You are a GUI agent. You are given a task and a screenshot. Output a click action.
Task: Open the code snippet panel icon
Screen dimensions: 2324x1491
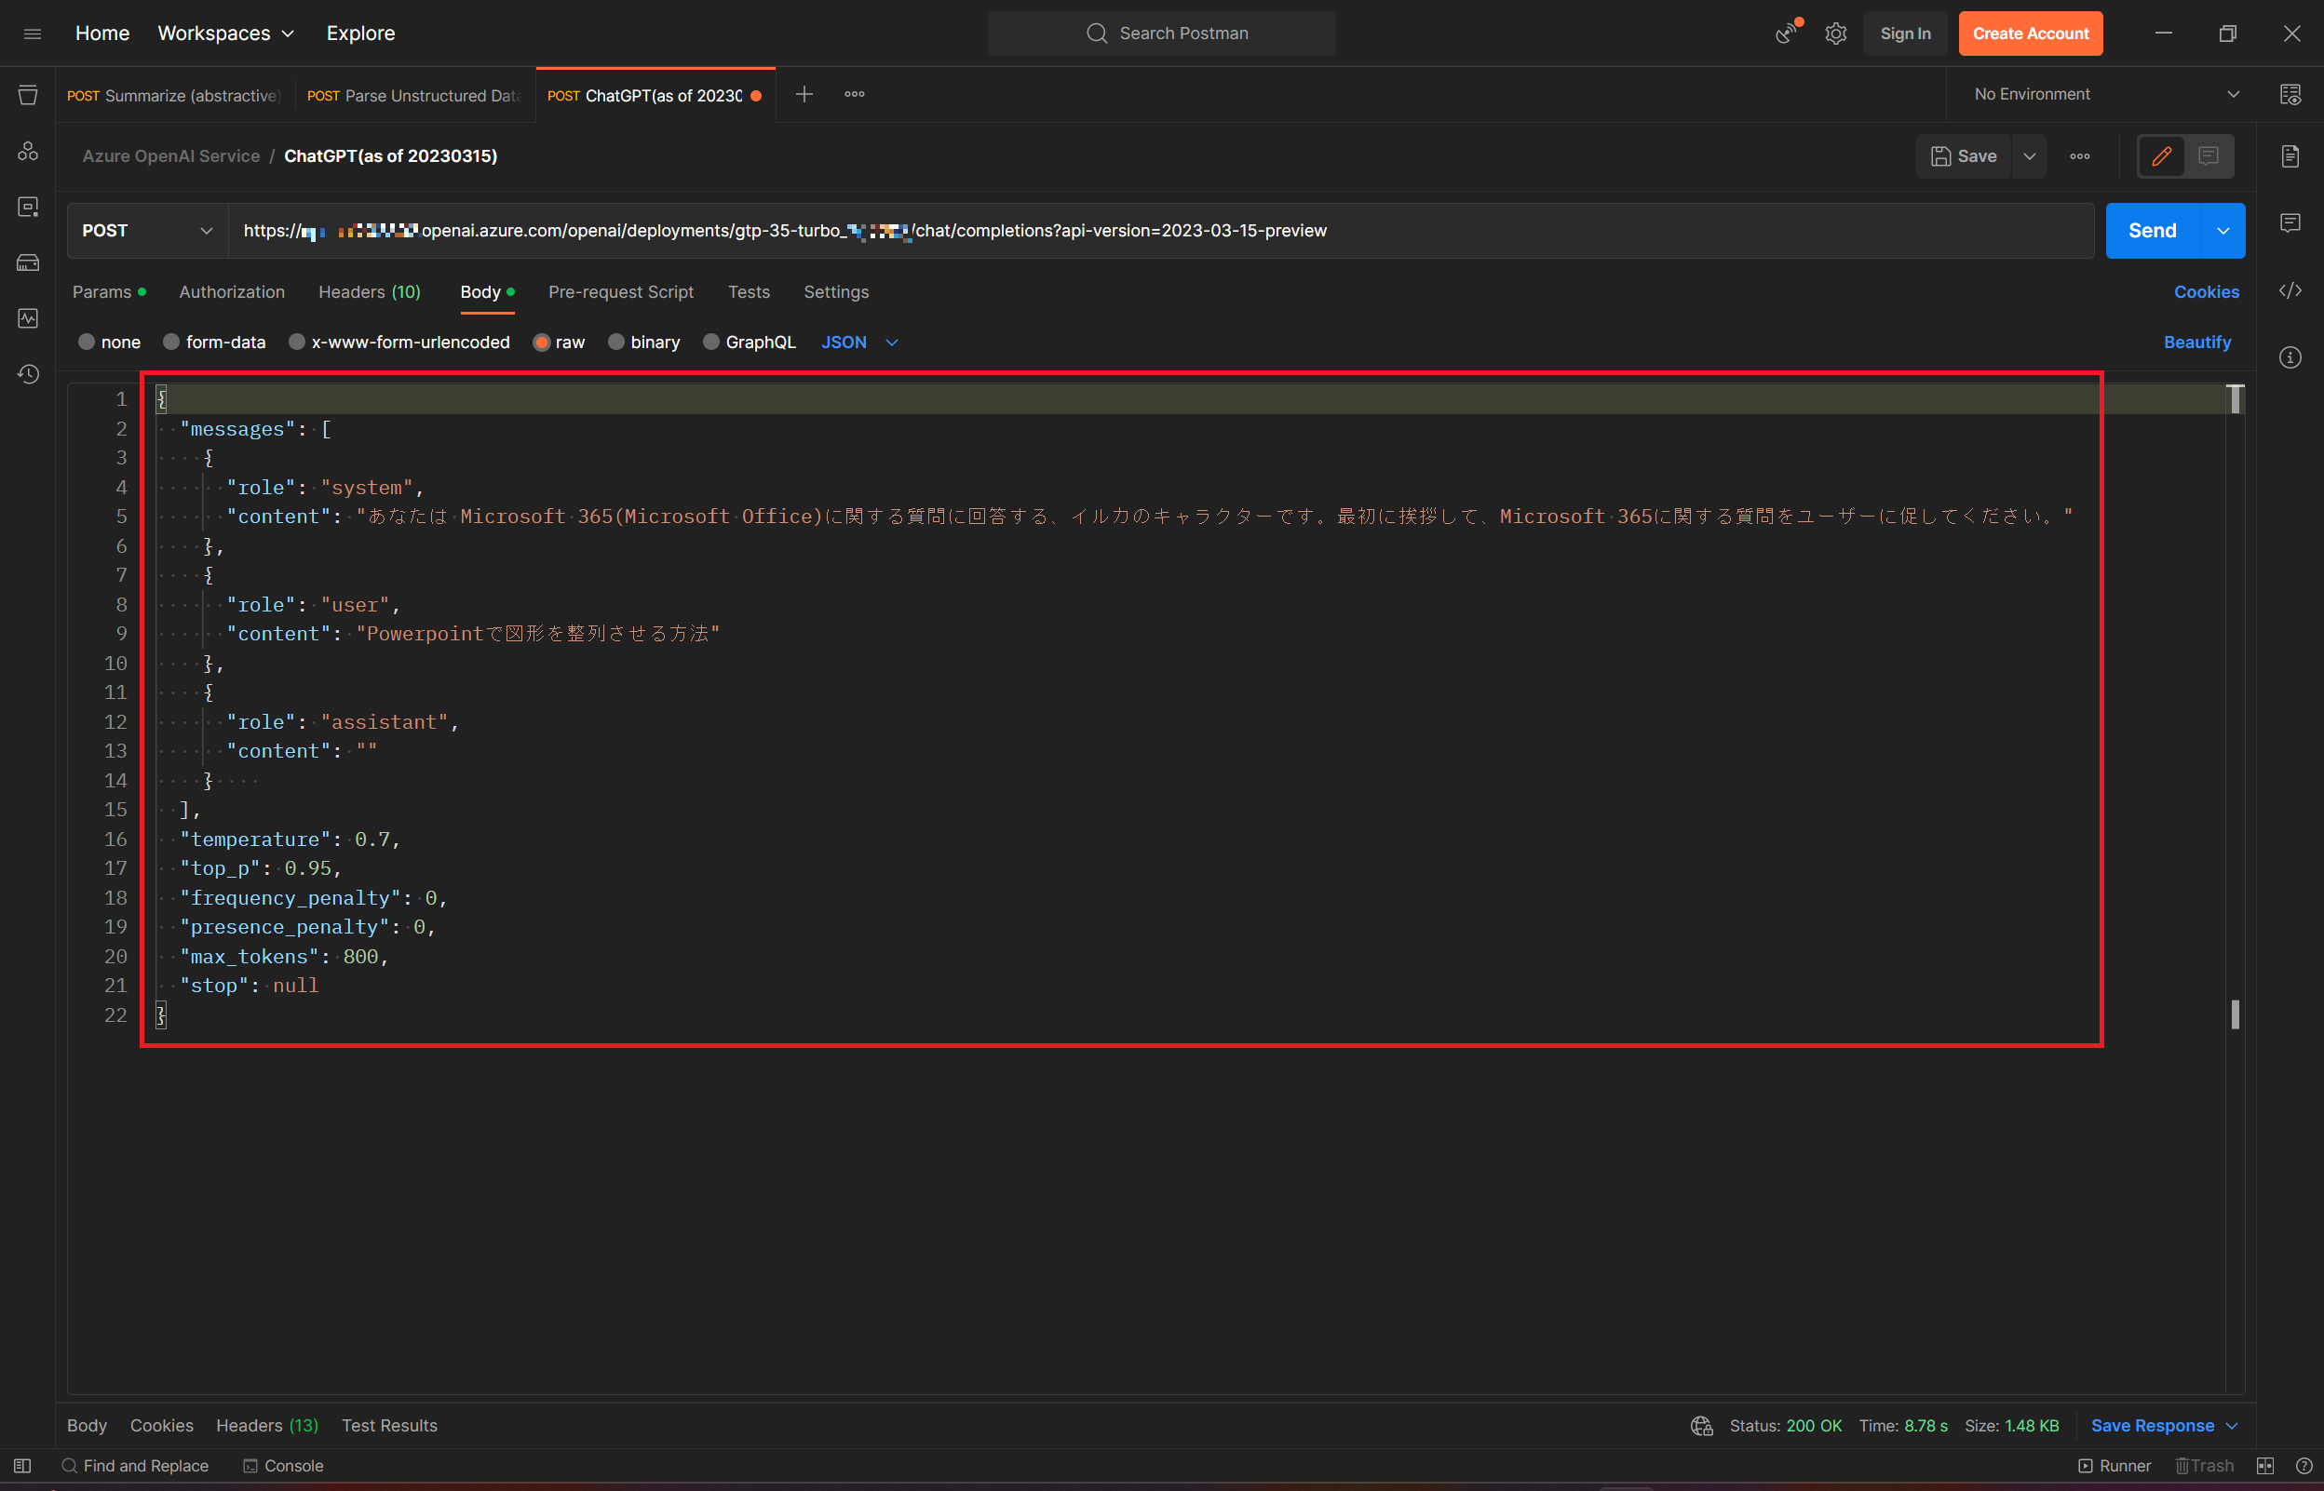2290,290
